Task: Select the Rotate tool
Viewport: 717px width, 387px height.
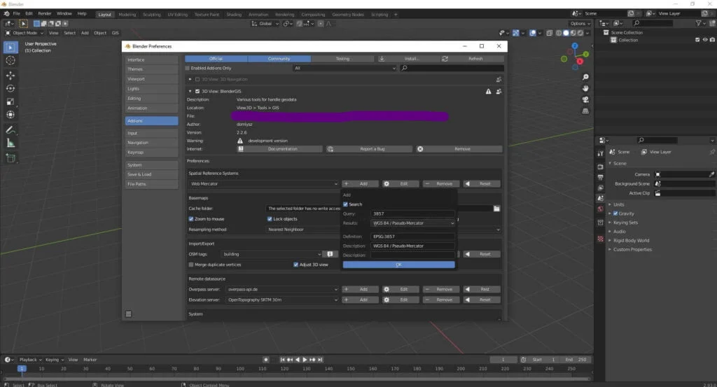Action: (x=11, y=88)
